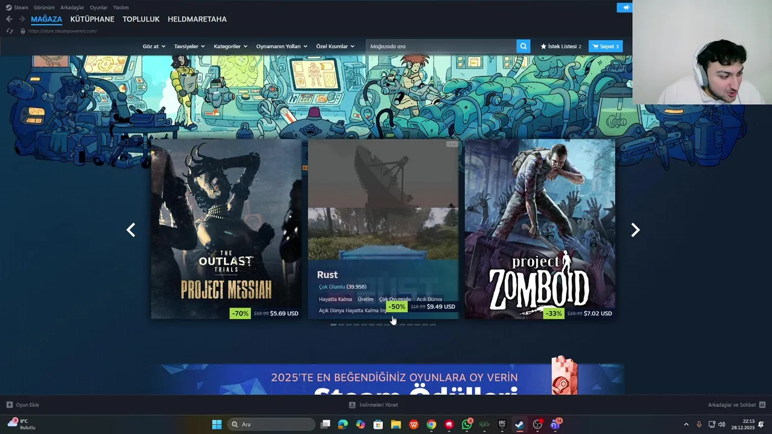Open the Arkadaşlar menu
This screenshot has height=434, width=772.
(72, 7)
